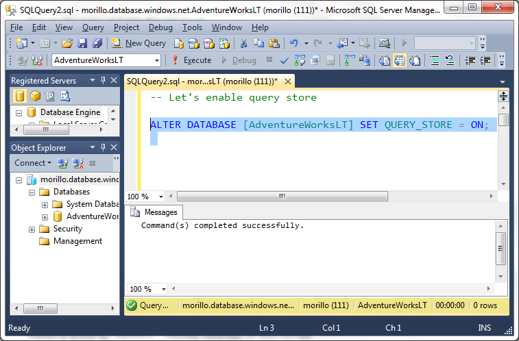
Task: Click the Open File folder icon
Action: (67, 43)
